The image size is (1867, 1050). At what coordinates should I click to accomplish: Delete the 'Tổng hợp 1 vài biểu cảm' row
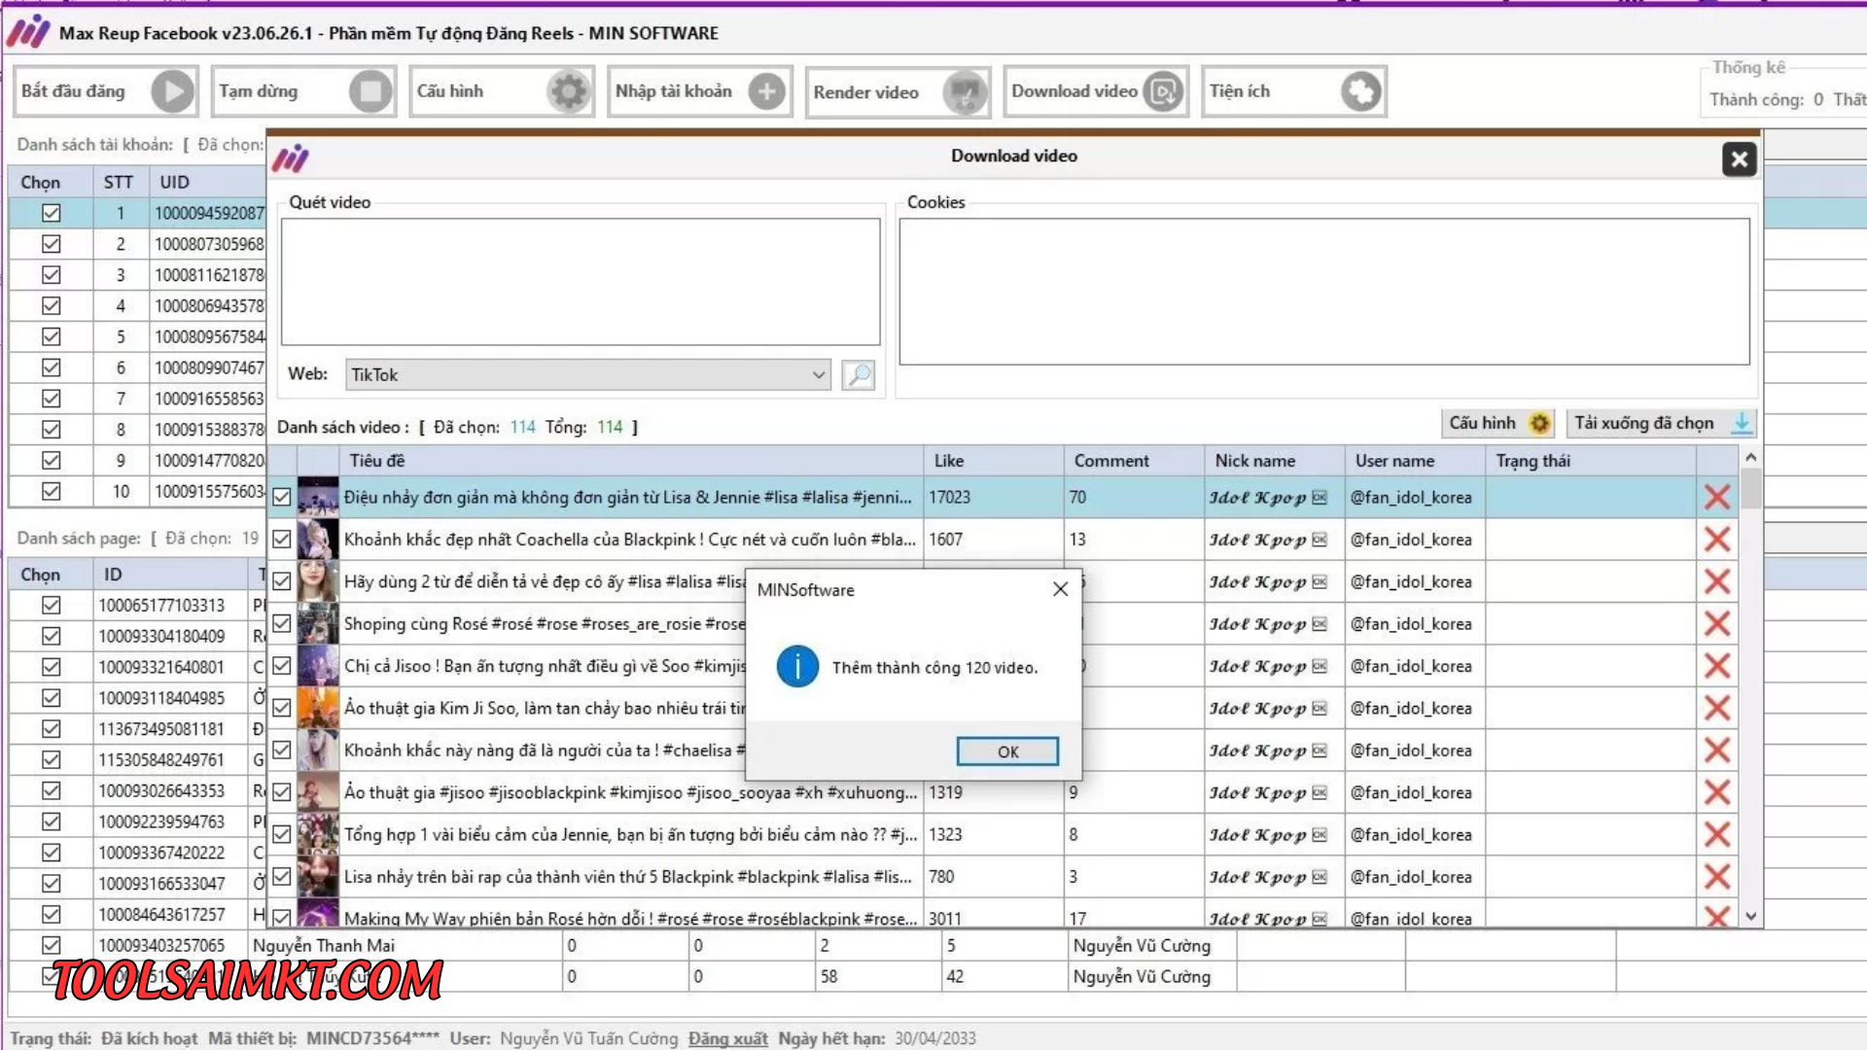(x=1717, y=834)
